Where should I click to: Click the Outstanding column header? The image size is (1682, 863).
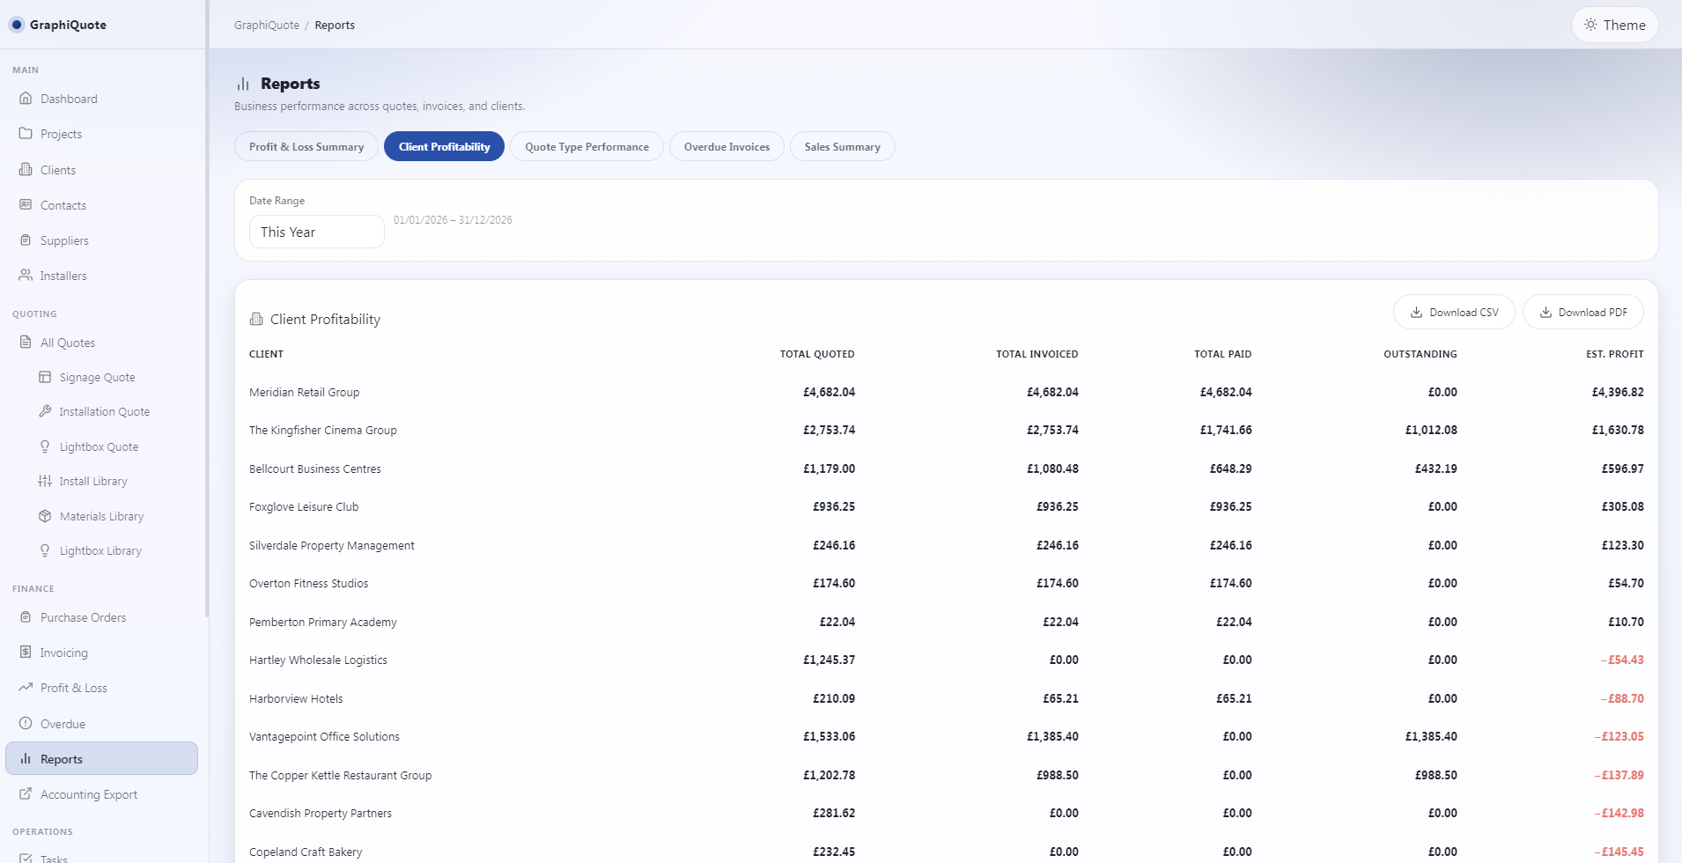pos(1420,354)
